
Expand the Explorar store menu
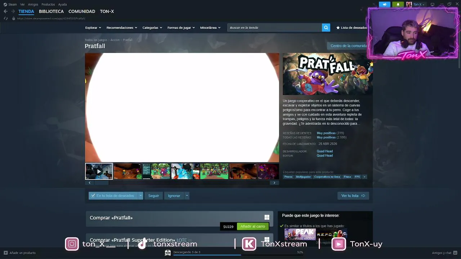click(93, 28)
